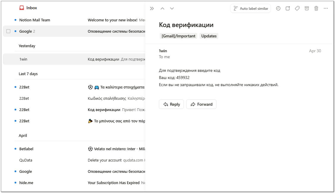Click the red Inbox tray icon

(22, 8)
